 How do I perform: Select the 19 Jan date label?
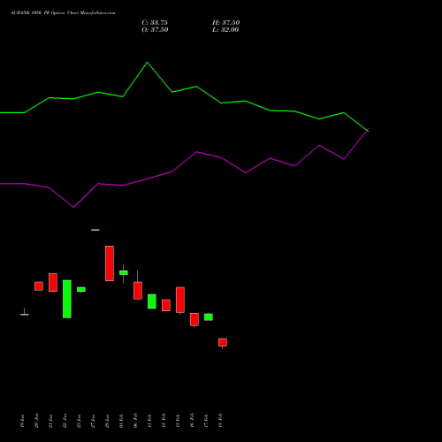click(x=22, y=421)
